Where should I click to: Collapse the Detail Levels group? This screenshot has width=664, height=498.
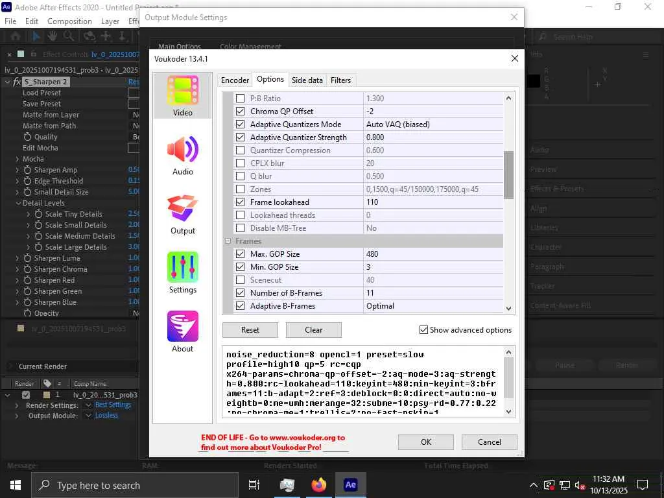(x=18, y=203)
